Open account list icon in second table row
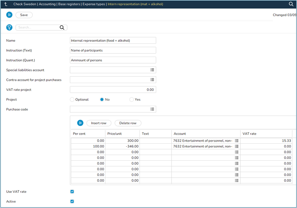This screenshot has width=297, height=208. (236, 146)
